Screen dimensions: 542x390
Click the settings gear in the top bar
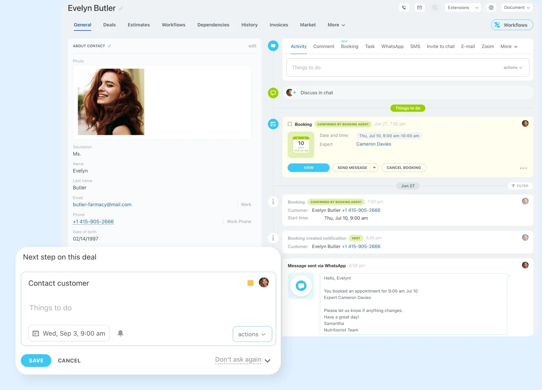(x=491, y=7)
